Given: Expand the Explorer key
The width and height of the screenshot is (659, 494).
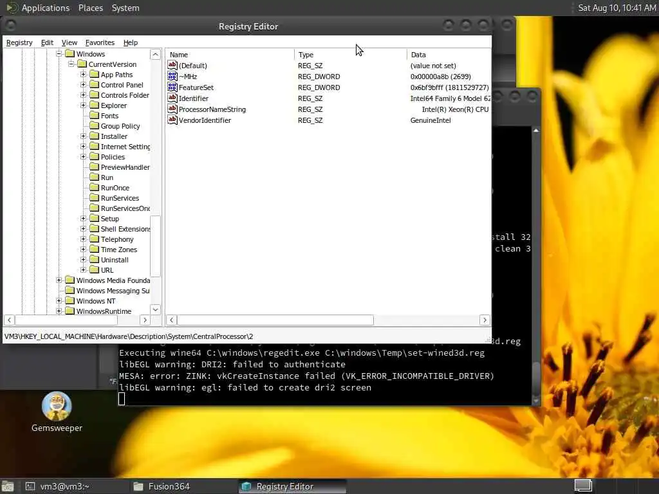Looking at the screenshot, I should point(83,105).
